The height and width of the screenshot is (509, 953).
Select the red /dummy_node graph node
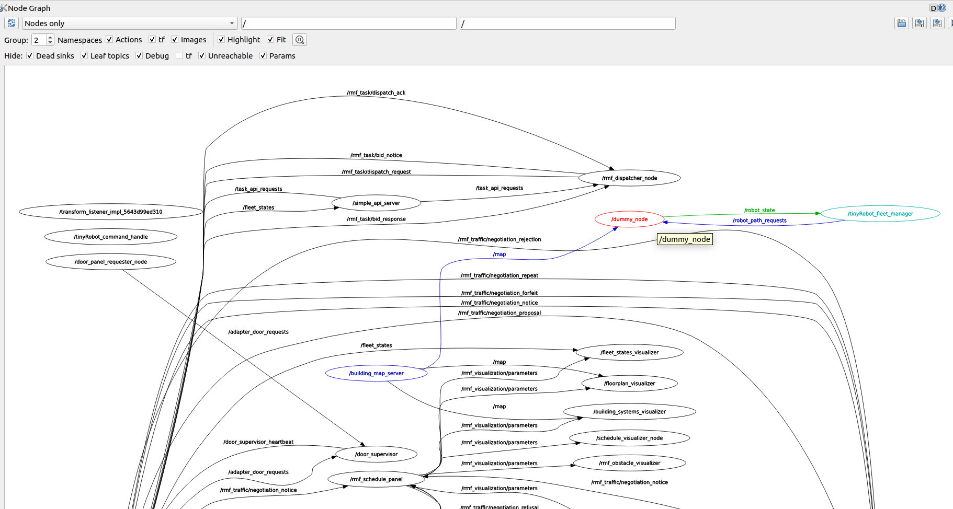(629, 219)
